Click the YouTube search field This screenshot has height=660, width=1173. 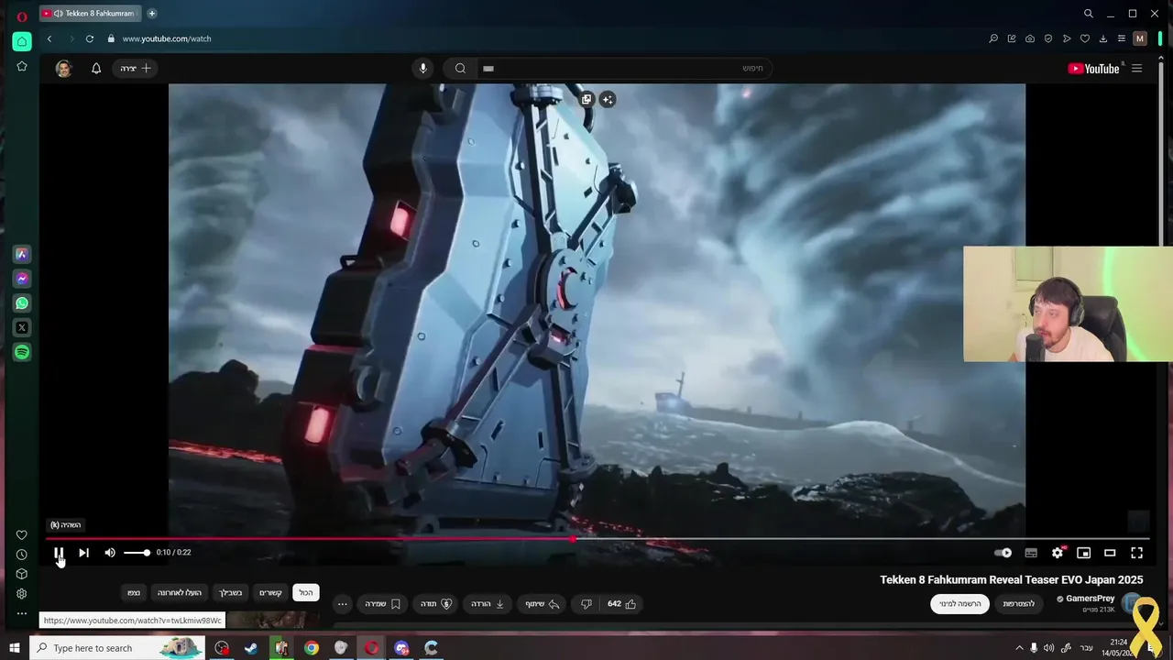pos(623,69)
